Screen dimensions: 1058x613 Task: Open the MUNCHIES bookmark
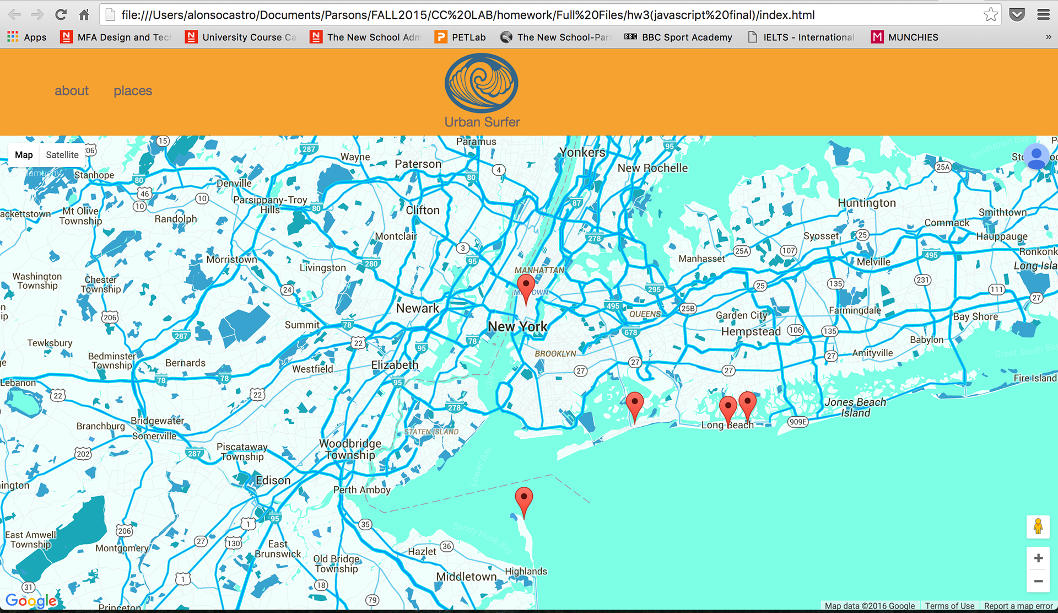(904, 37)
